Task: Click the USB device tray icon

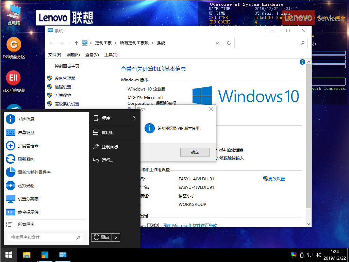Action: click(302, 255)
